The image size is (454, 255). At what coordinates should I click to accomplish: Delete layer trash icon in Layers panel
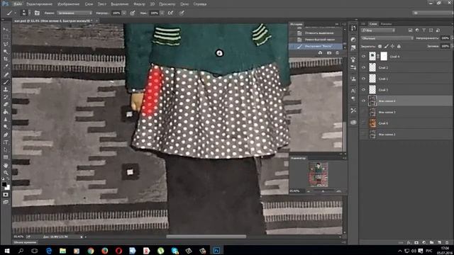coord(447,242)
